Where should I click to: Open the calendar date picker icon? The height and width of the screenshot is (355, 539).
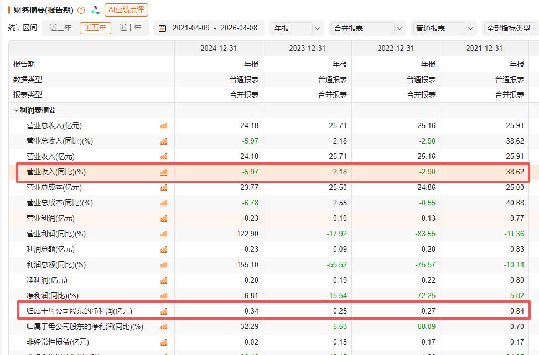[x=162, y=28]
